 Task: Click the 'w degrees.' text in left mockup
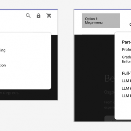pos(10,92)
